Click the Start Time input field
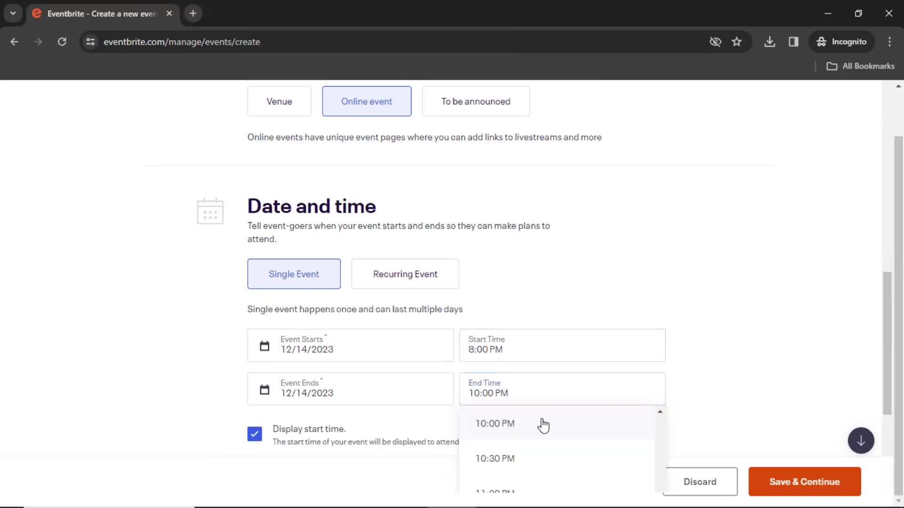904x508 pixels. pyautogui.click(x=563, y=345)
